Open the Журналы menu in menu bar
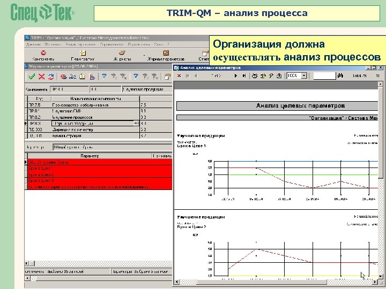 pos(53,44)
